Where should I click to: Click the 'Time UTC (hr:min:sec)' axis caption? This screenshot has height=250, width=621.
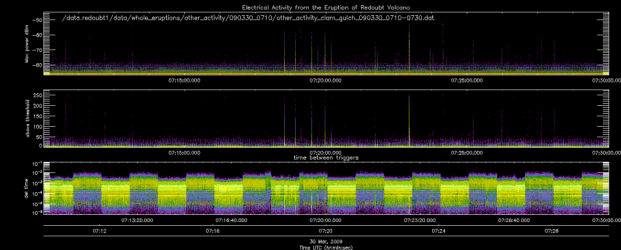[x=326, y=247]
